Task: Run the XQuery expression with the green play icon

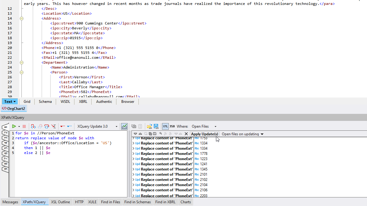Action: [x=13, y=126]
